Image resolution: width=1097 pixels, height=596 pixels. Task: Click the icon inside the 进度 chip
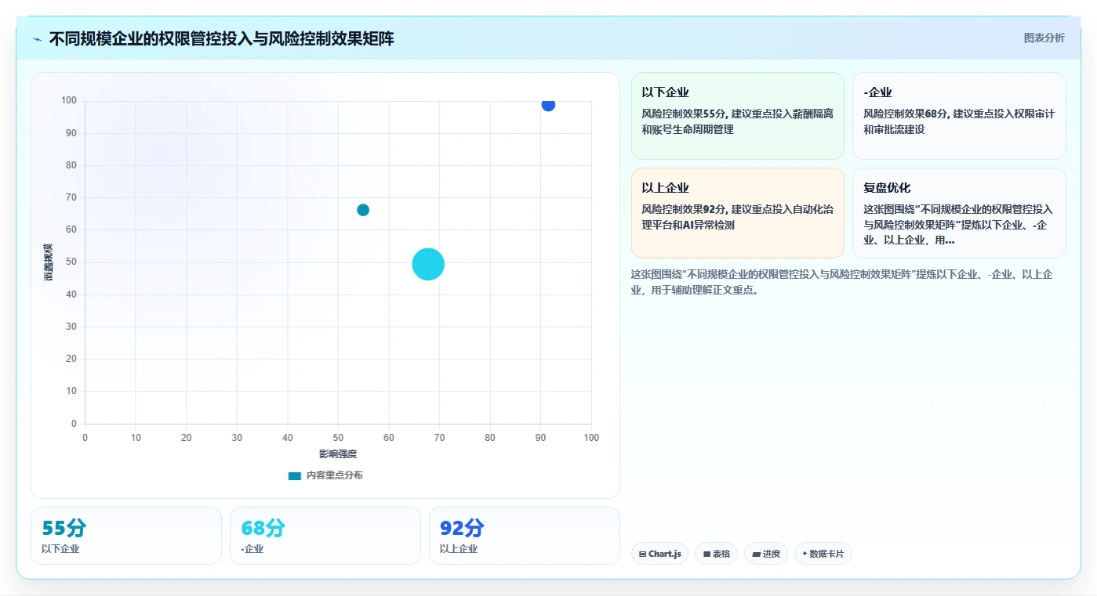pyautogui.click(x=756, y=554)
